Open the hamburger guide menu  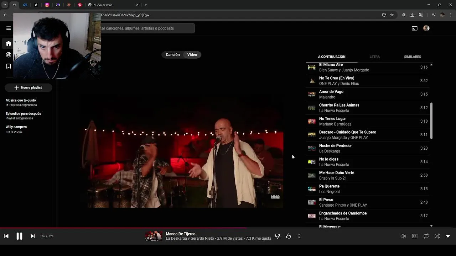coord(9,28)
